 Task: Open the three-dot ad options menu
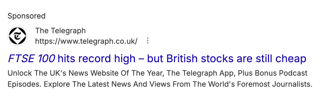coord(148,41)
